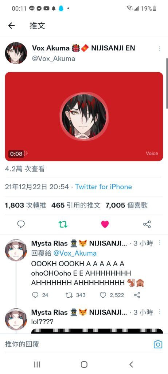Tap share icon on Vox Akuma's tweet
168x374 pixels.
pyautogui.click(x=147, y=224)
